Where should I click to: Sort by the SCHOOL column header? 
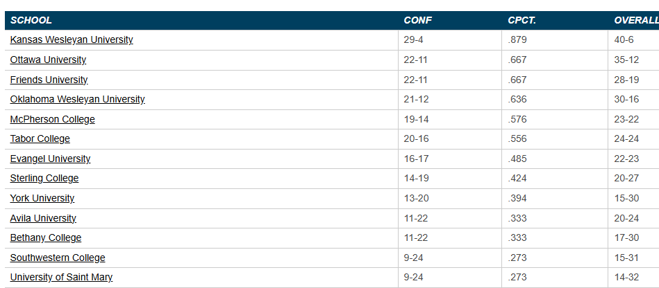point(31,20)
